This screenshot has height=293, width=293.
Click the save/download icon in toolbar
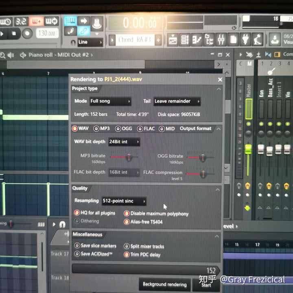pos(275,39)
